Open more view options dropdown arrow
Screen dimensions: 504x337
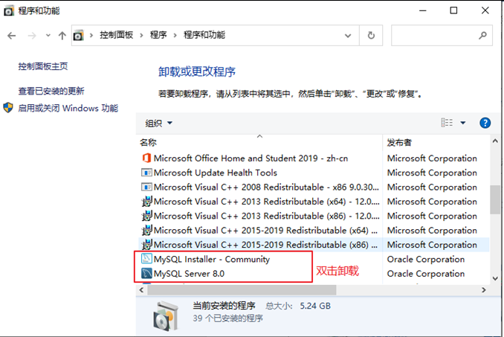tap(463, 123)
